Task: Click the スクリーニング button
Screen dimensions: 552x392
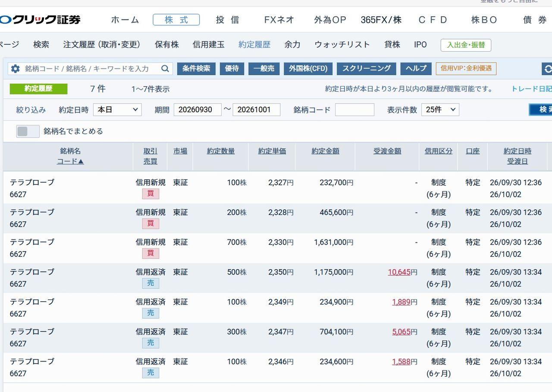Action: [367, 68]
